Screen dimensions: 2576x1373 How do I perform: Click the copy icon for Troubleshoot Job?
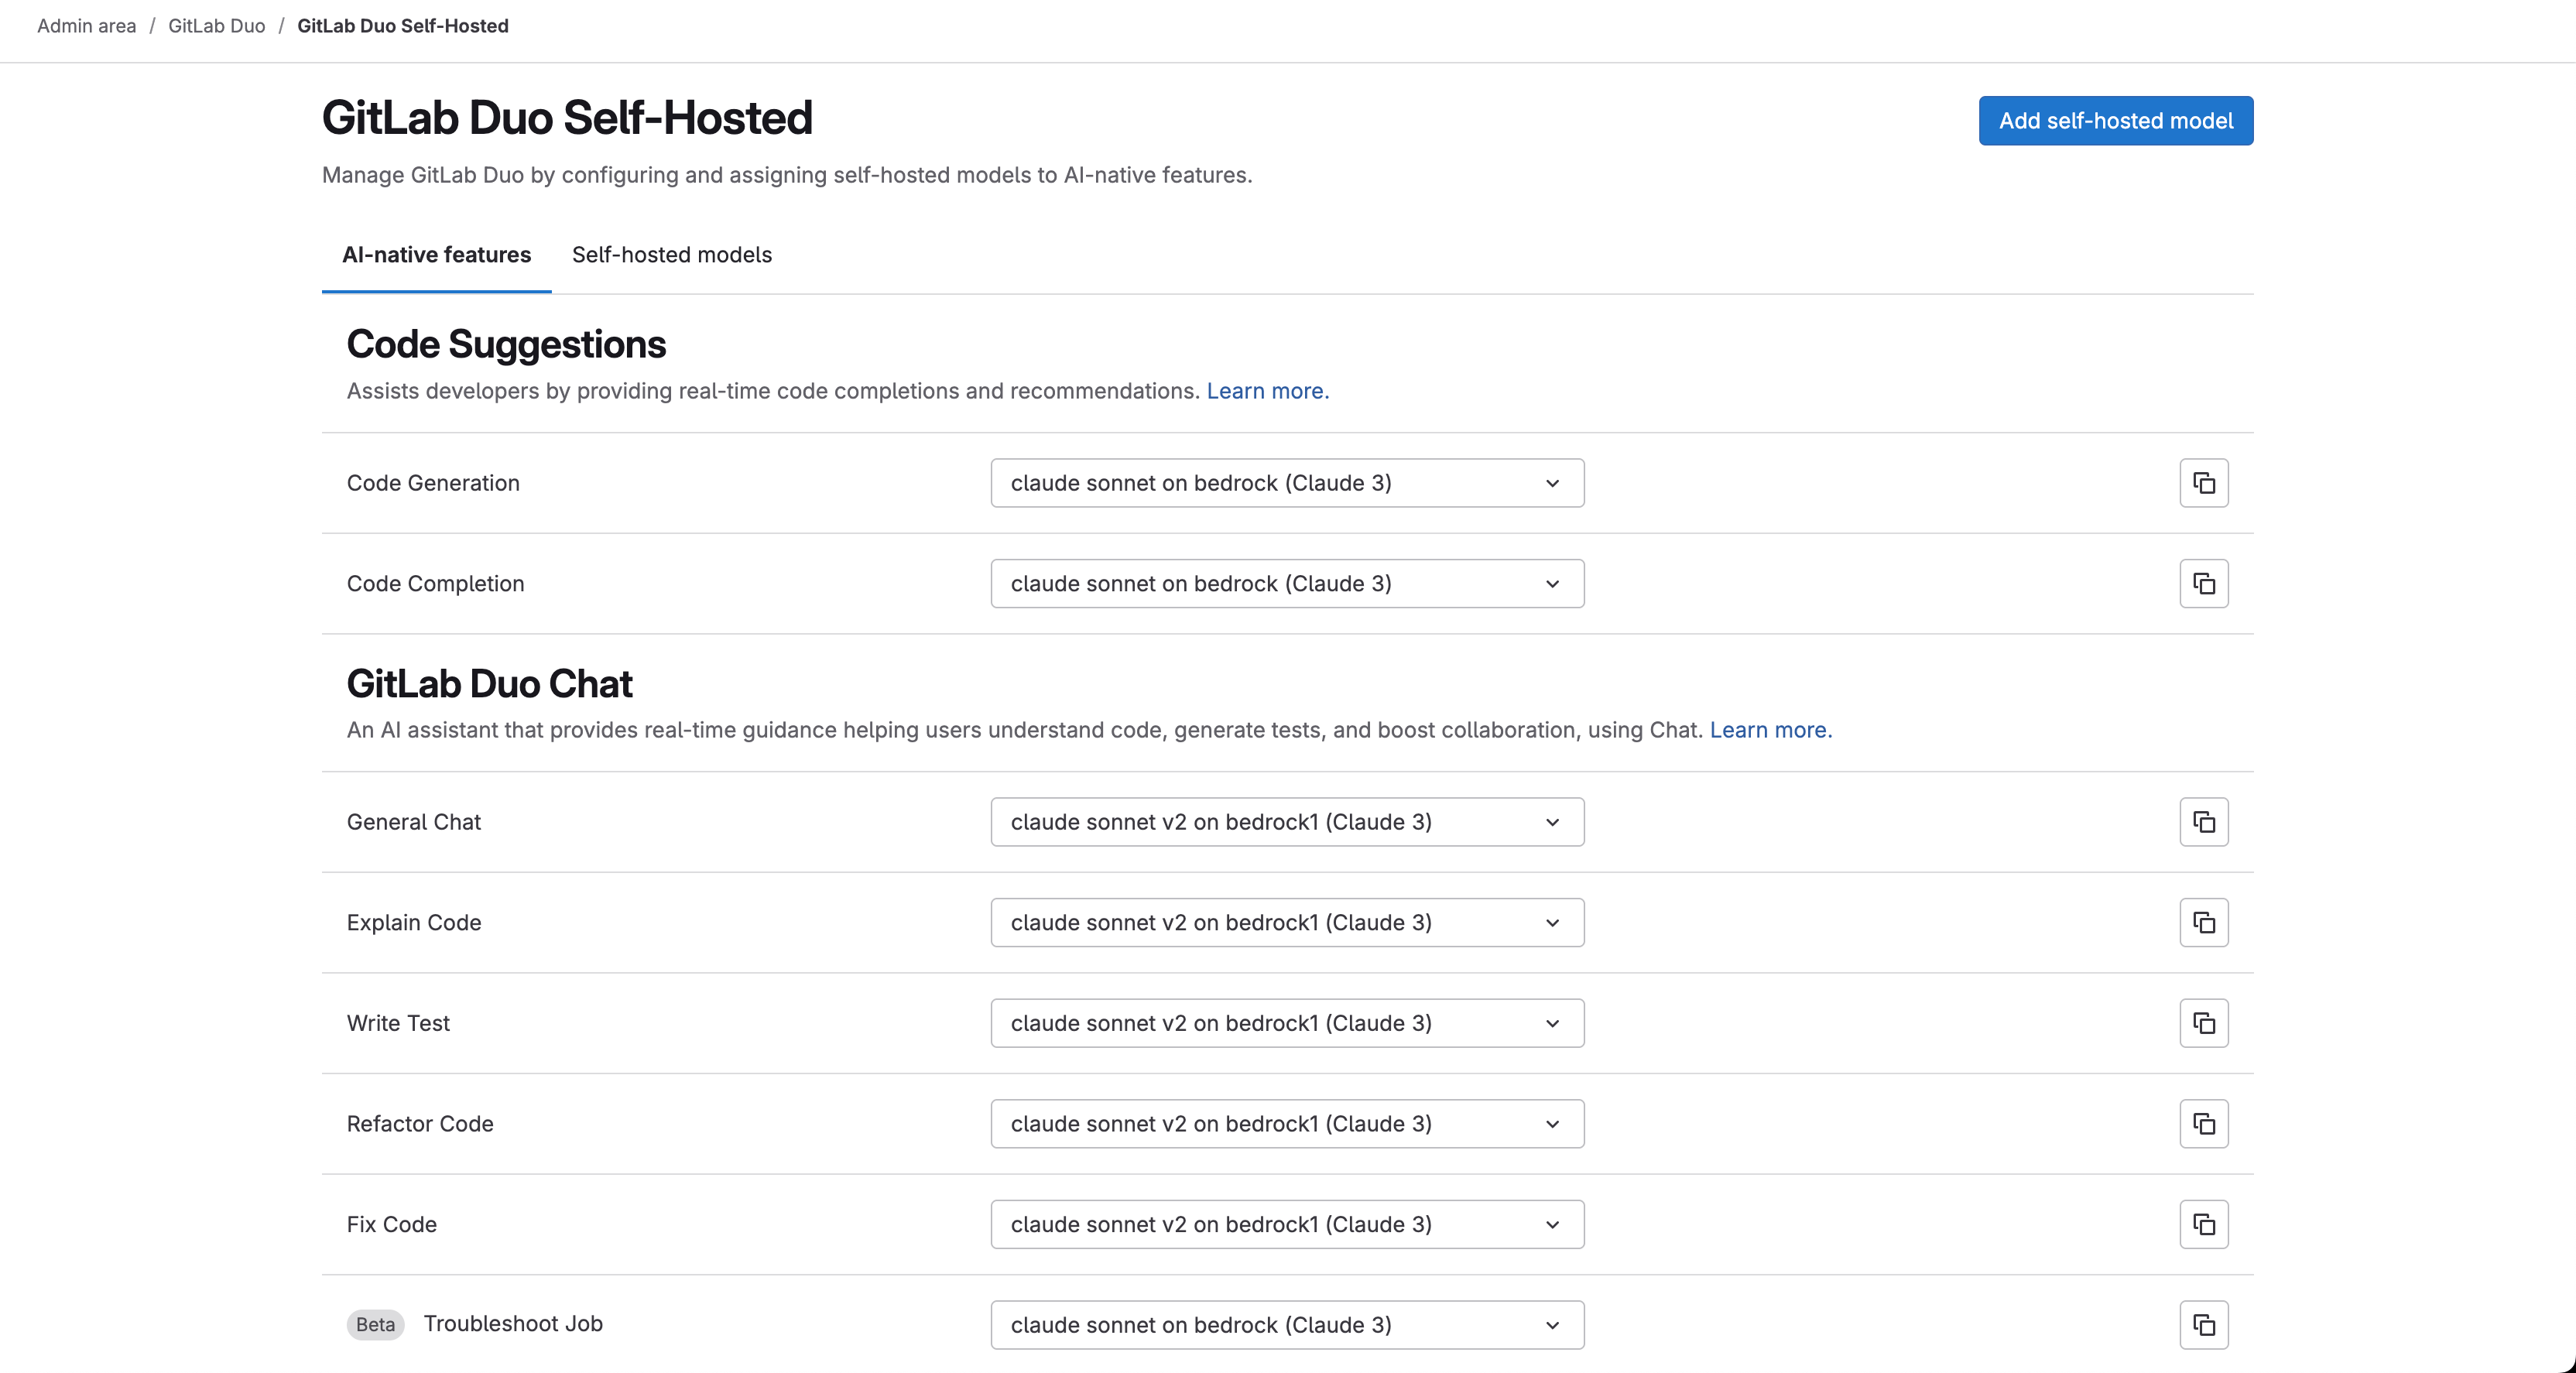click(x=2204, y=1324)
